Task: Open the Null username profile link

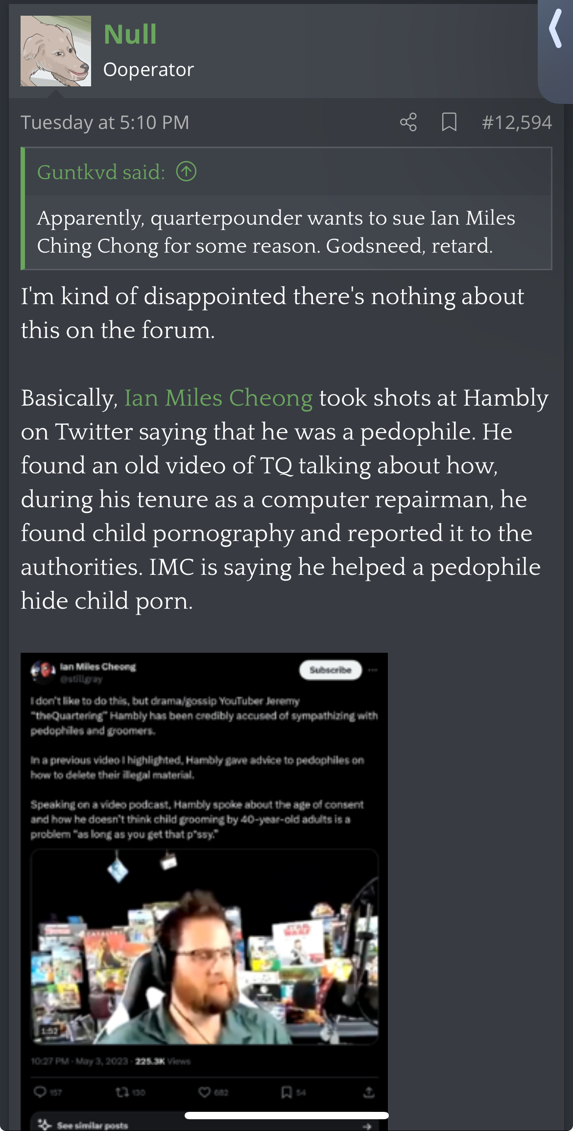Action: [130, 34]
